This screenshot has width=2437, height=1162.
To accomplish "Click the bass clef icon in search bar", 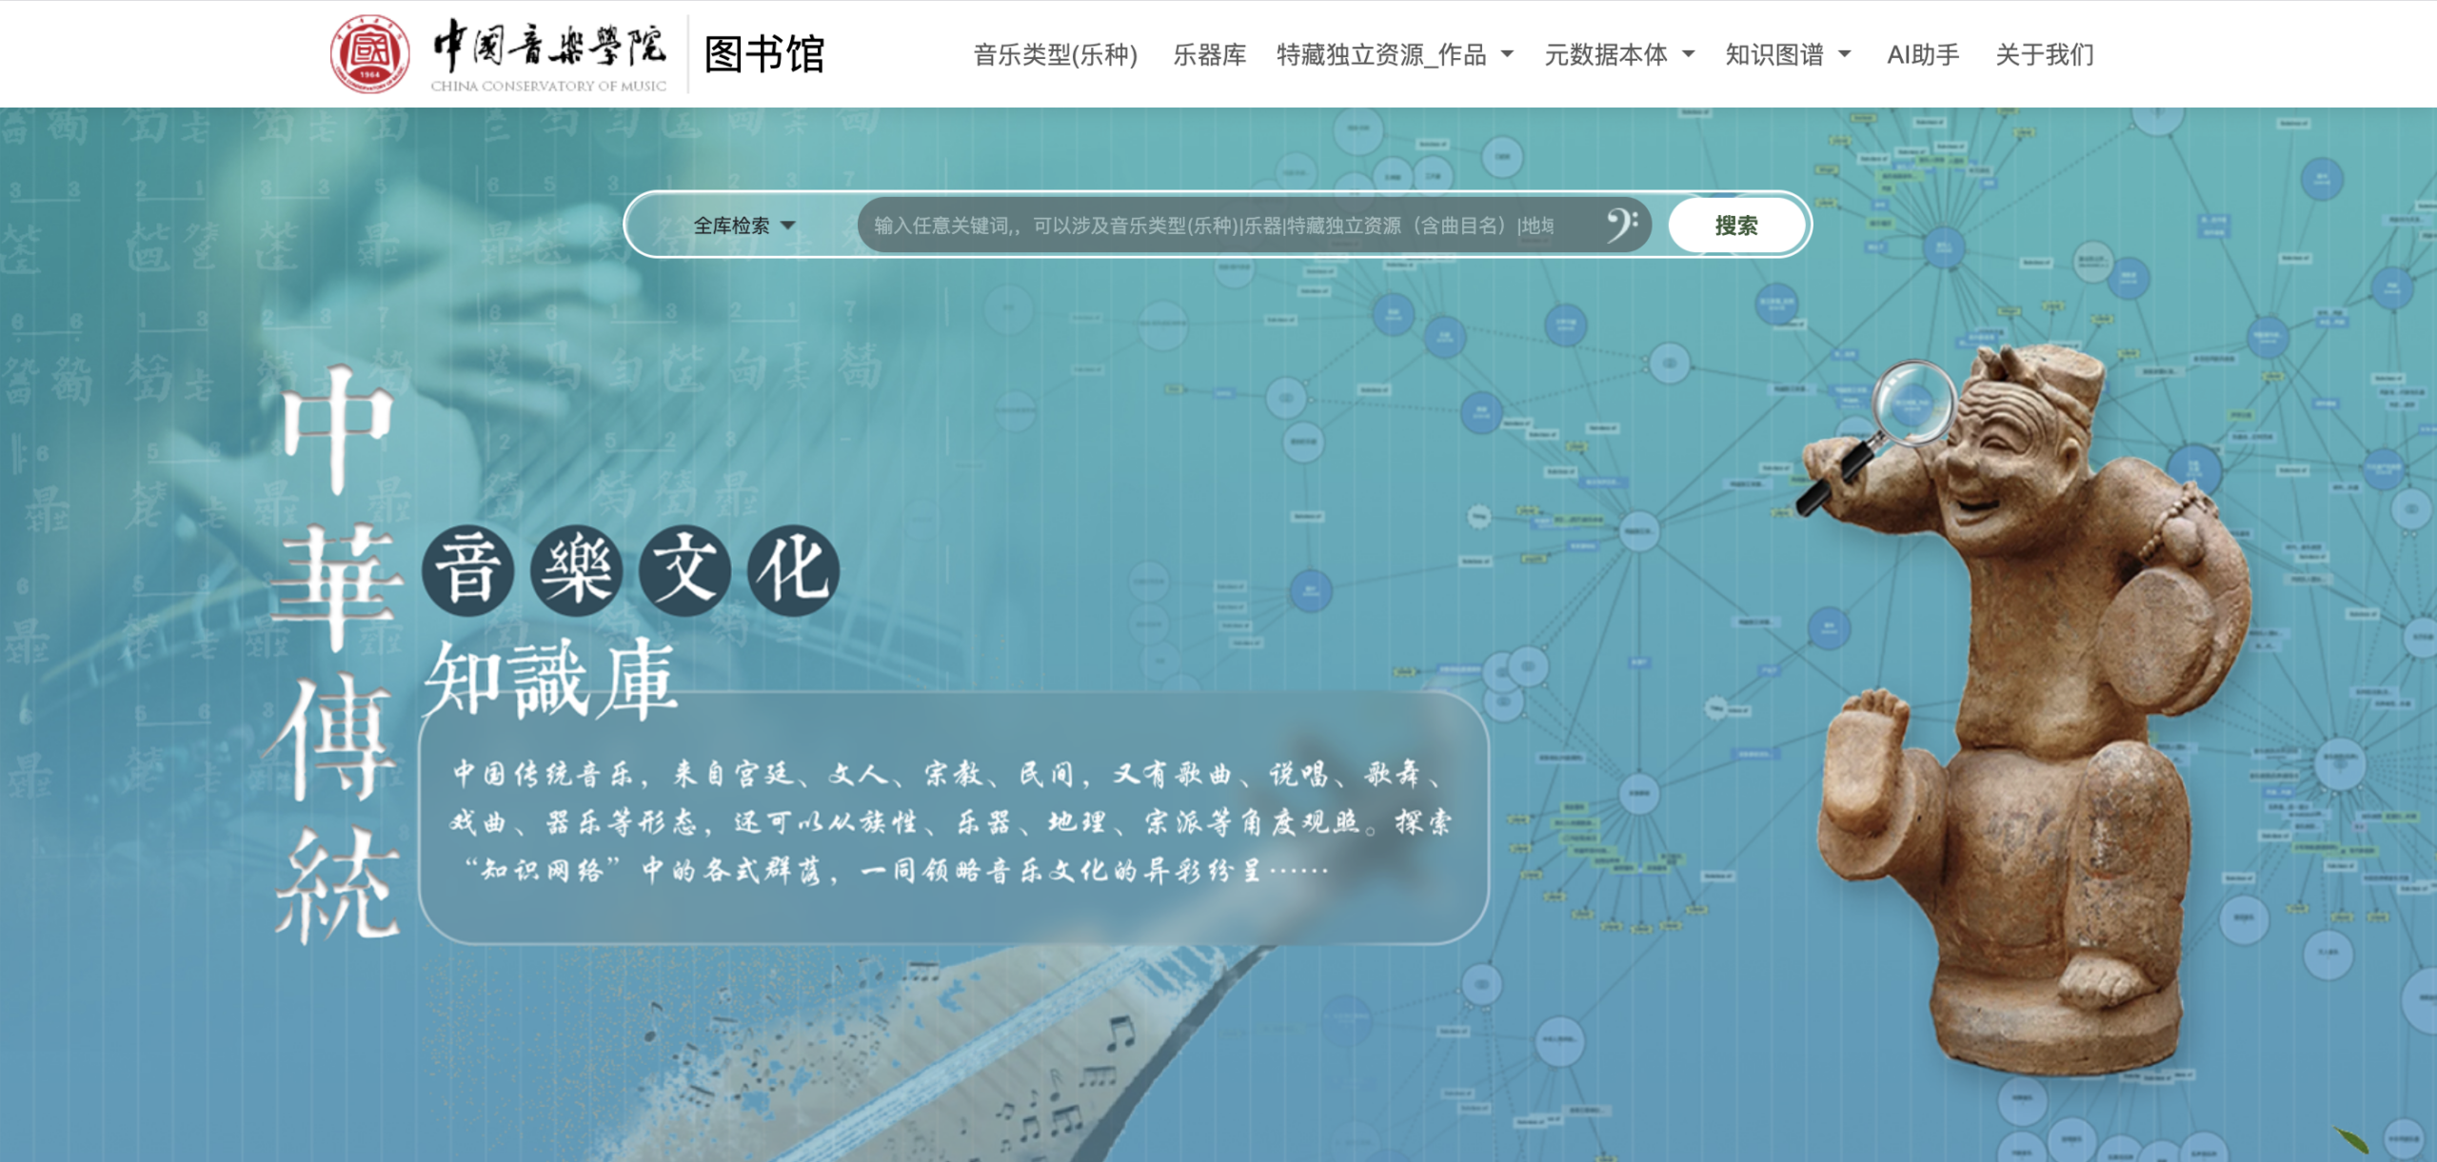I will coord(1621,226).
